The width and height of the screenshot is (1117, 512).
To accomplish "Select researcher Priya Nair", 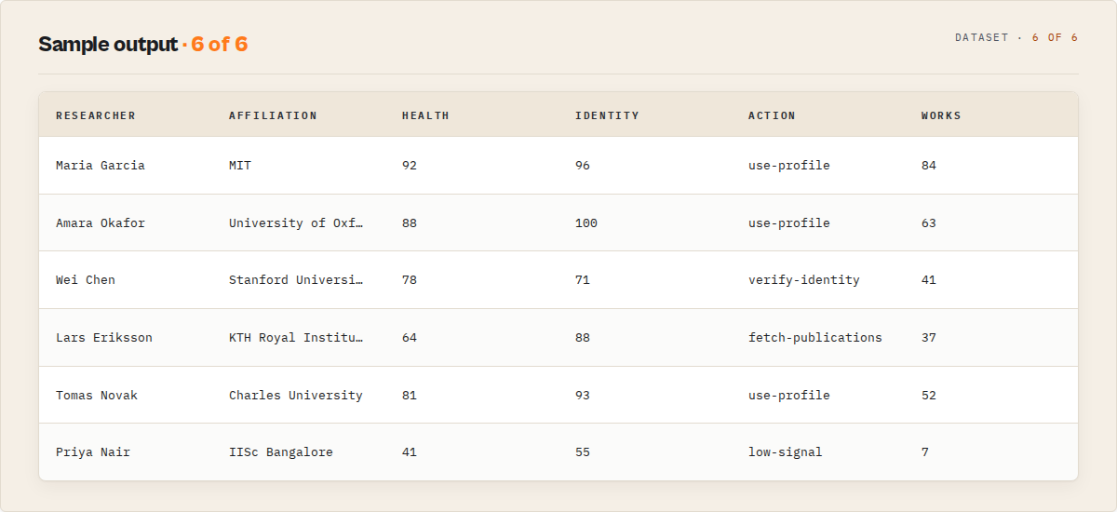I will [93, 452].
